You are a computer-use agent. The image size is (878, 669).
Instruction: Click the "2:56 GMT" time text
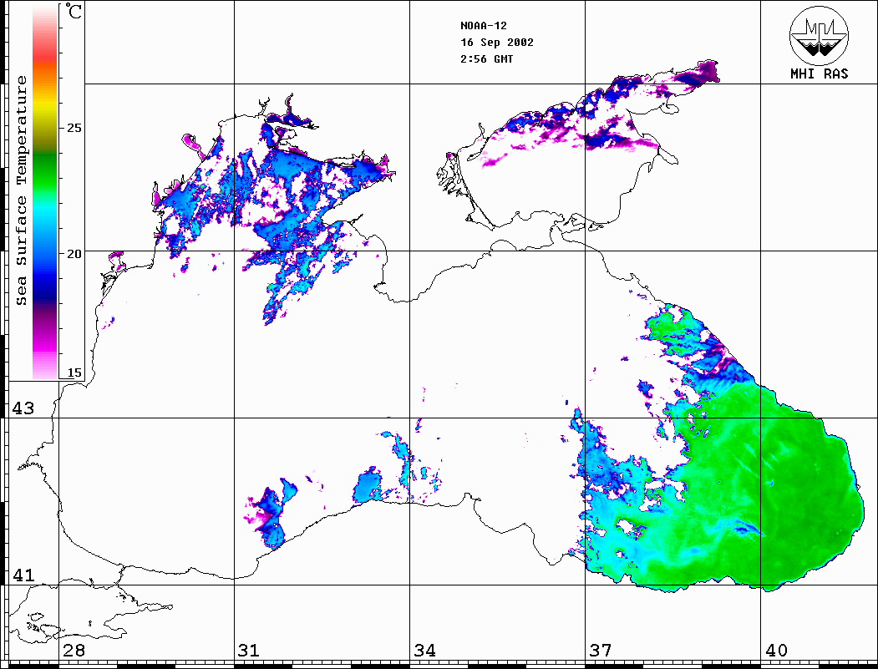click(x=486, y=58)
